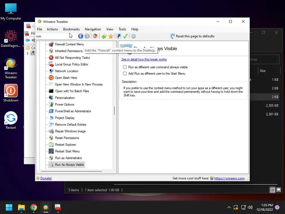Add bookmark with green plus star icon
The height and width of the screenshot is (214, 285).
[104, 36]
